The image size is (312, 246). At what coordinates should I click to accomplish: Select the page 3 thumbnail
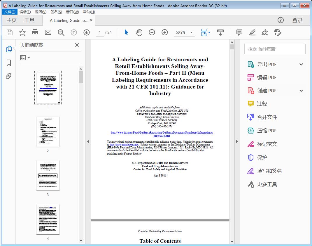tap(48, 175)
